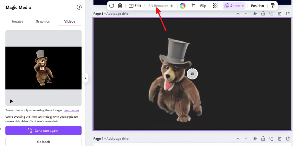The width and height of the screenshot is (293, 146).
Task: Delete the selected element via toolbar trash
Action: pyautogui.click(x=120, y=6)
